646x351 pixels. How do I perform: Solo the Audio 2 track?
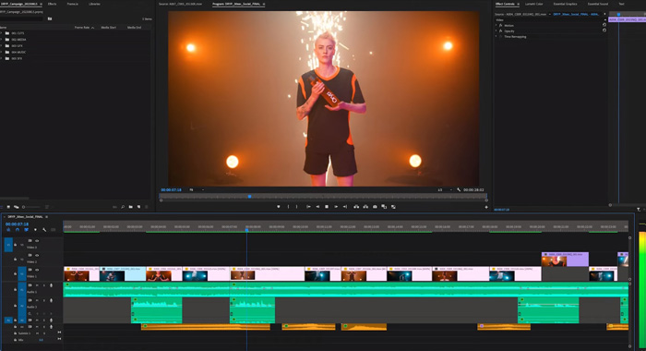click(x=44, y=300)
